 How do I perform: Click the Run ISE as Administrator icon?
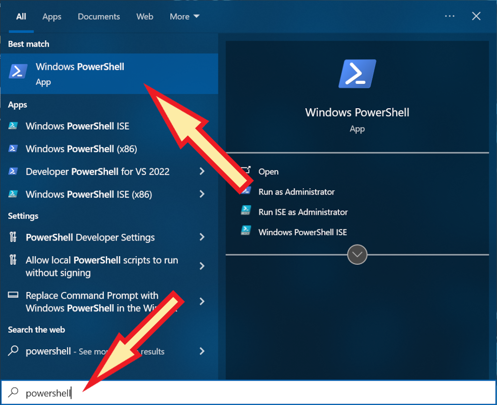pyautogui.click(x=246, y=210)
